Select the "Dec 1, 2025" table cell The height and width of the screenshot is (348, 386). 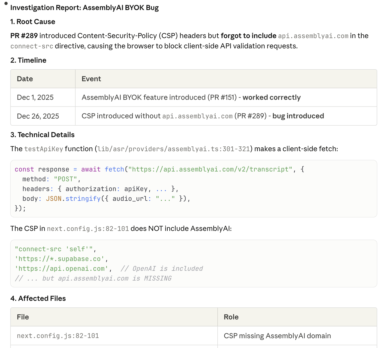35,98
